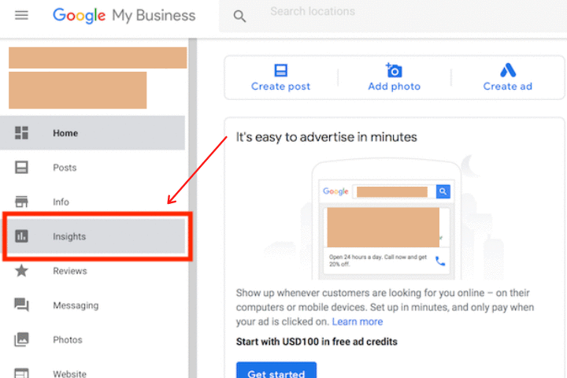This screenshot has width=567, height=378.
Task: Click the Create ad label
Action: (508, 87)
